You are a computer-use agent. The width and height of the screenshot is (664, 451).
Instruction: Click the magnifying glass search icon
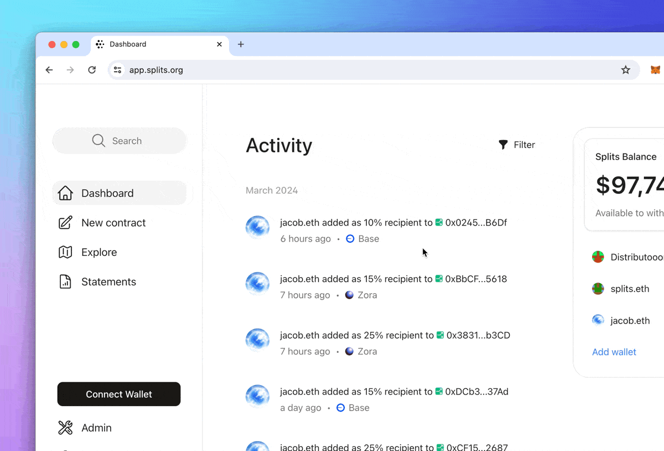[98, 141]
